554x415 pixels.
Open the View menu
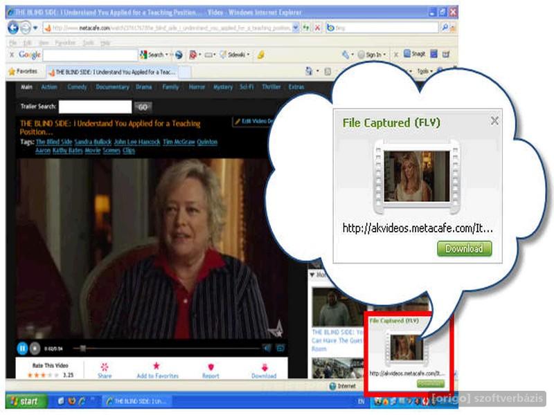(x=44, y=43)
